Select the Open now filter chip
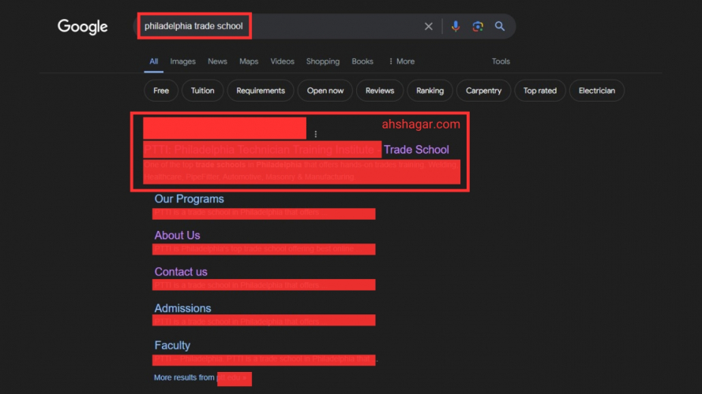The image size is (702, 394). pos(325,91)
